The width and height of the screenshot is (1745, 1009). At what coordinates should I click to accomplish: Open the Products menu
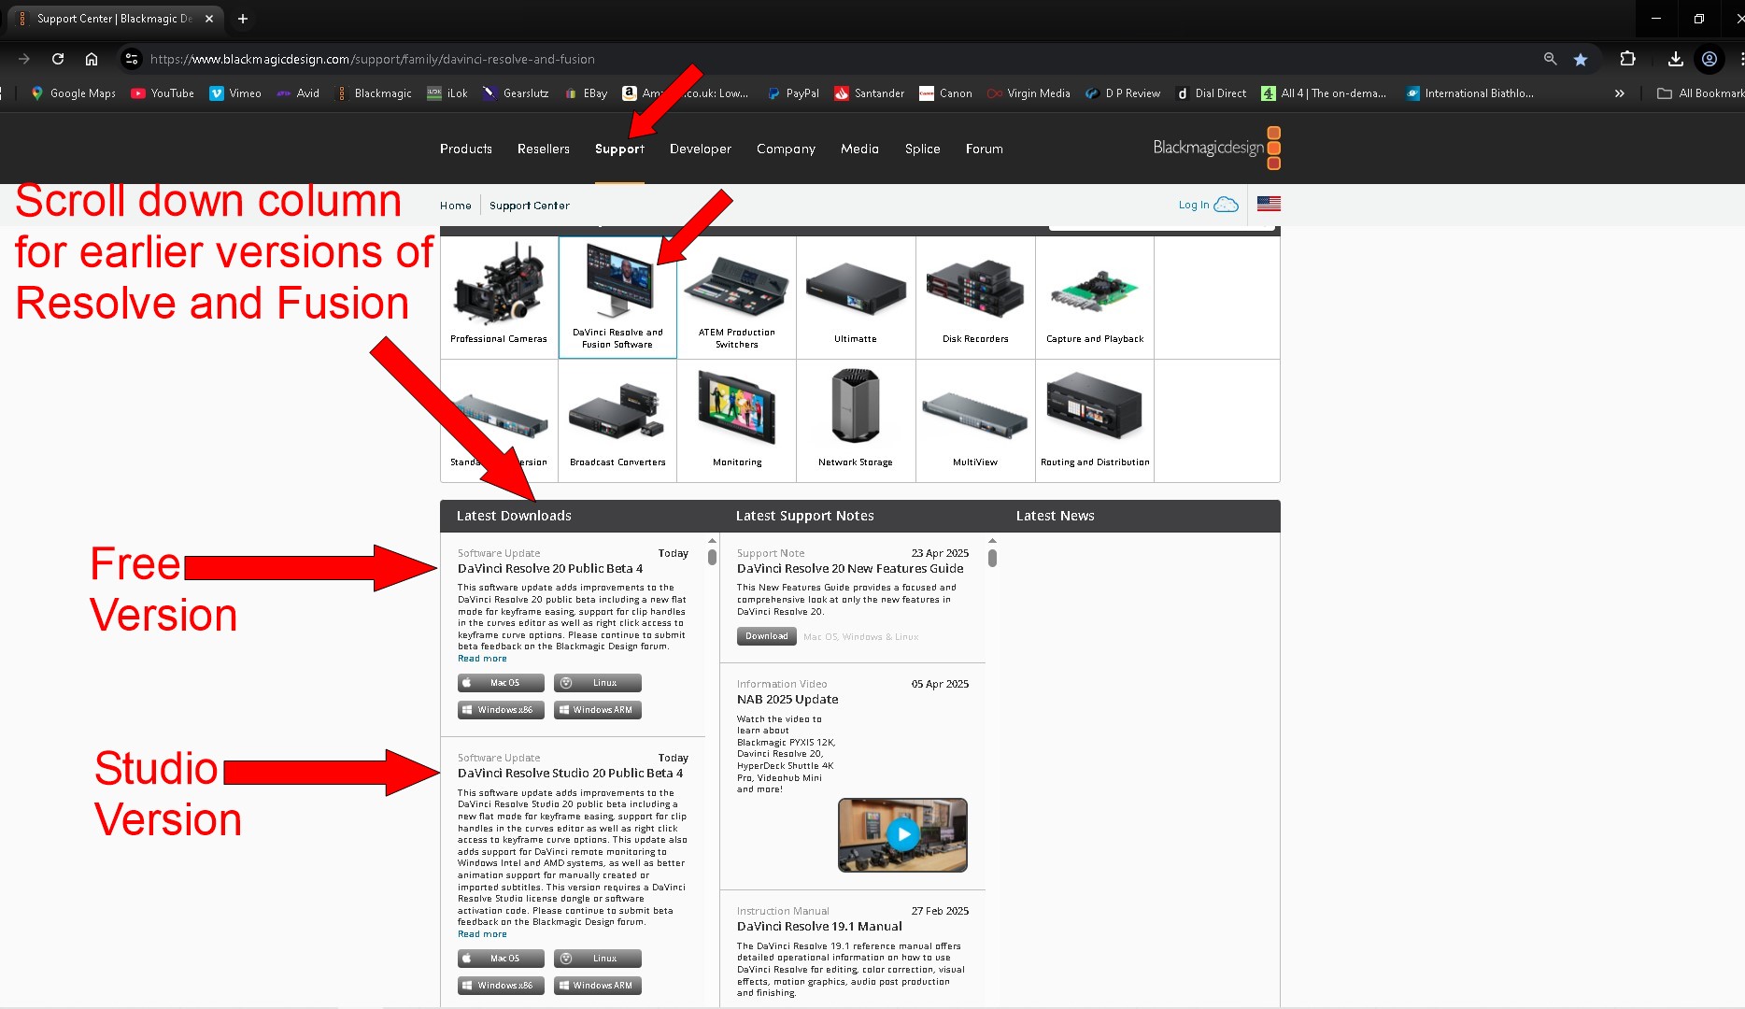(466, 149)
